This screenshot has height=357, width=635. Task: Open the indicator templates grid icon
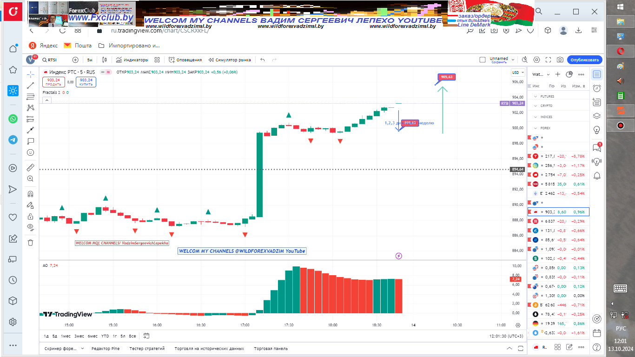pos(157,60)
